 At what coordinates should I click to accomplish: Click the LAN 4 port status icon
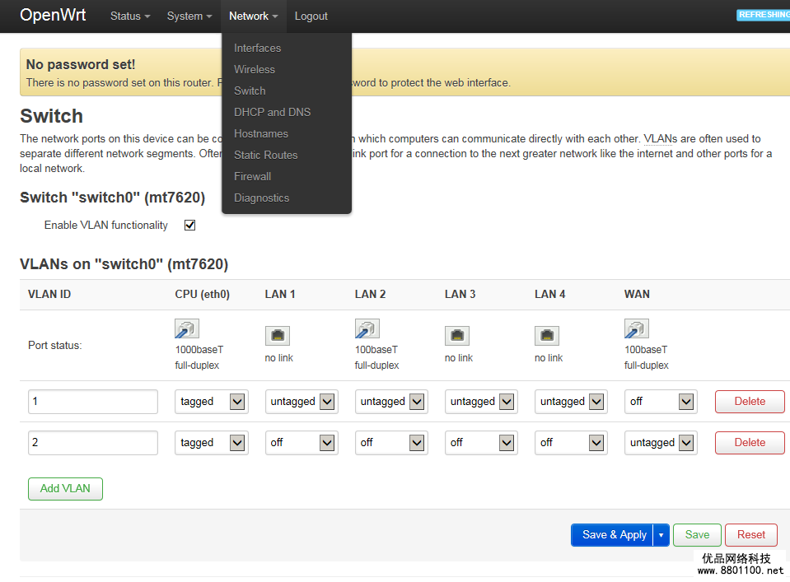coord(547,336)
